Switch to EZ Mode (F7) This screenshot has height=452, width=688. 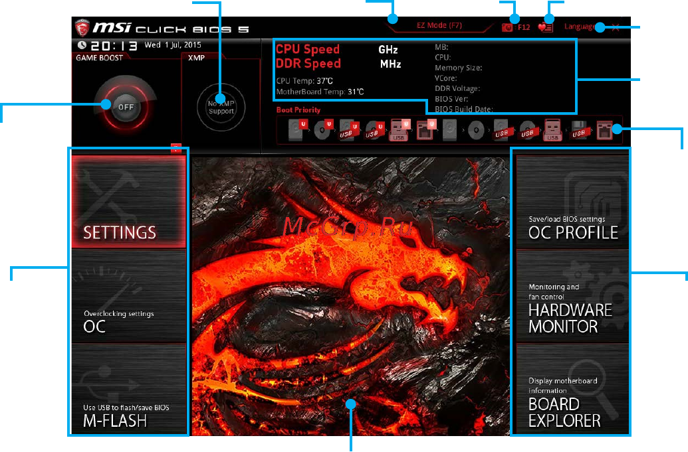pyautogui.click(x=439, y=25)
